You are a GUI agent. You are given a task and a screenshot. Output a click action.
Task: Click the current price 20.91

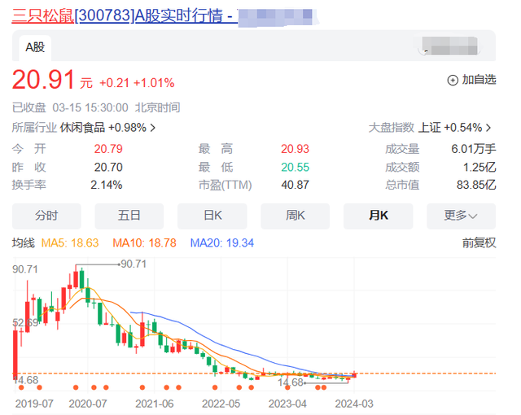(x=43, y=80)
